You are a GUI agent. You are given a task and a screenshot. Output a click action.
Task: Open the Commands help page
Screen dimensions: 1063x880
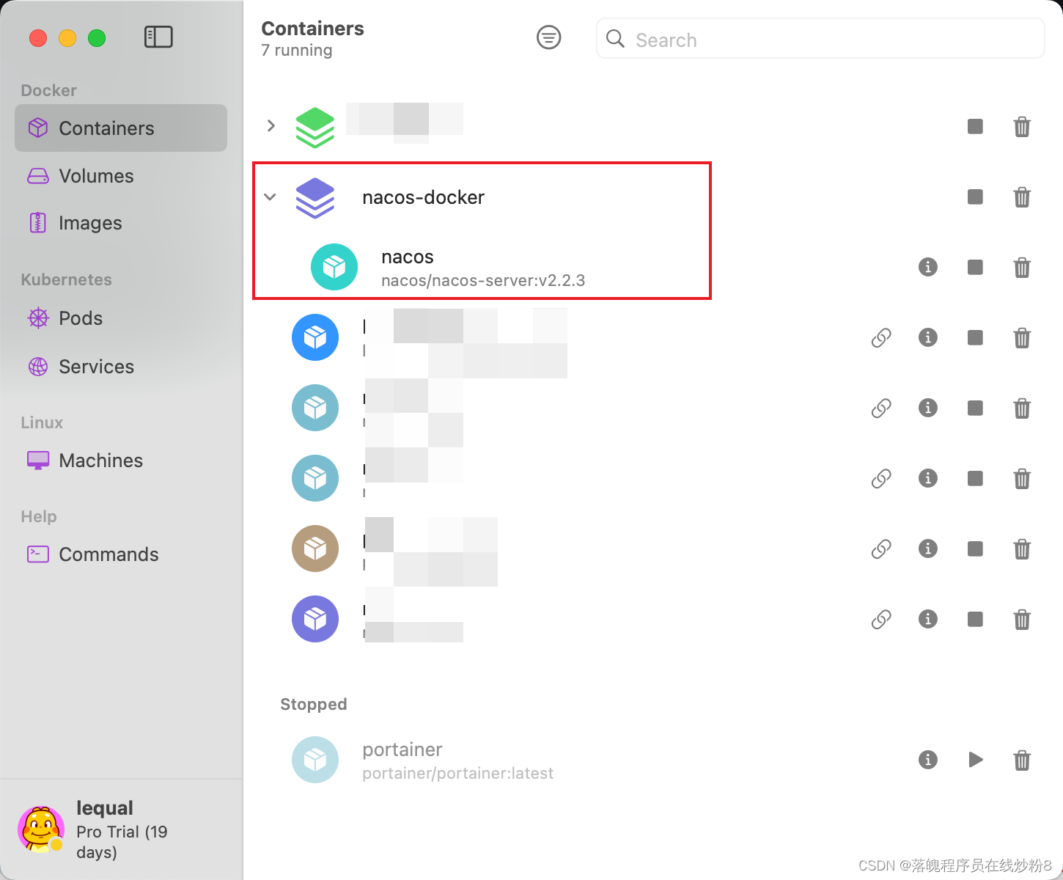[121, 554]
